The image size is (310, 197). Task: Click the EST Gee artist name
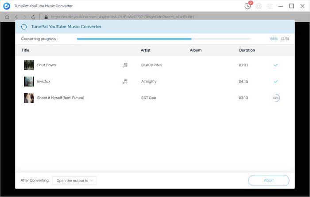[148, 98]
